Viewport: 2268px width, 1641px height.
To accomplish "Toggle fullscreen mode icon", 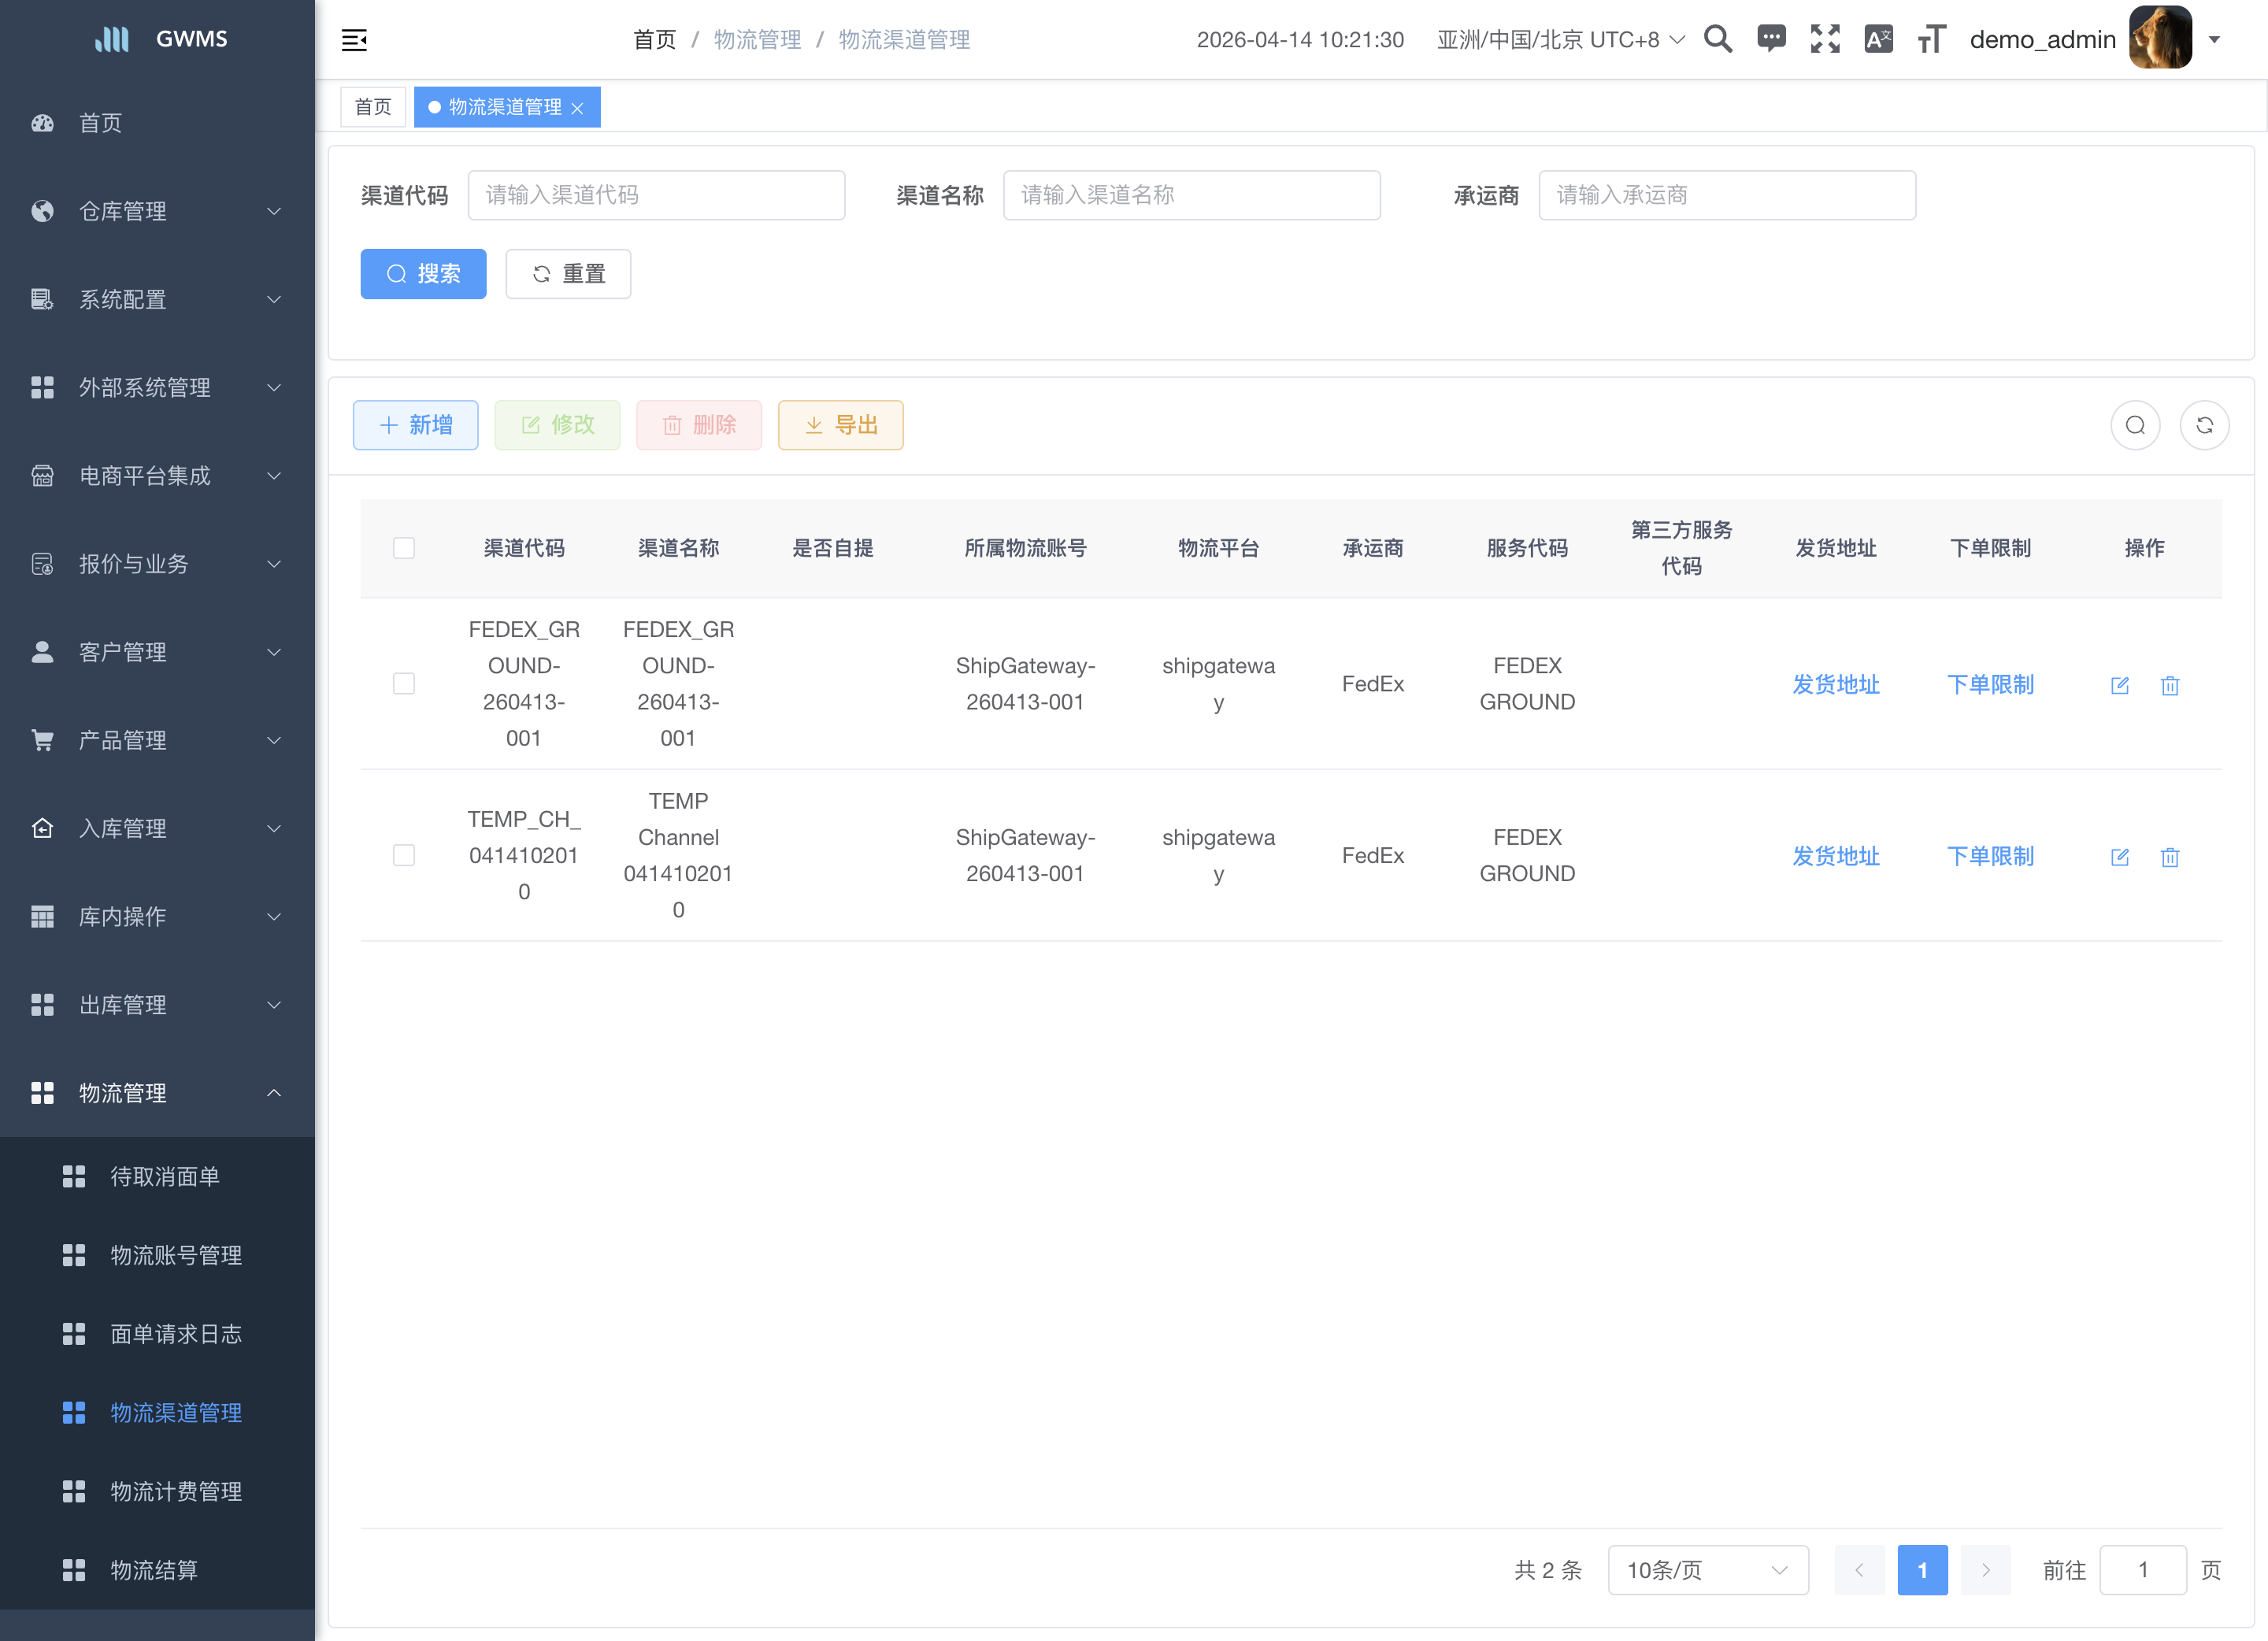I will click(1825, 39).
